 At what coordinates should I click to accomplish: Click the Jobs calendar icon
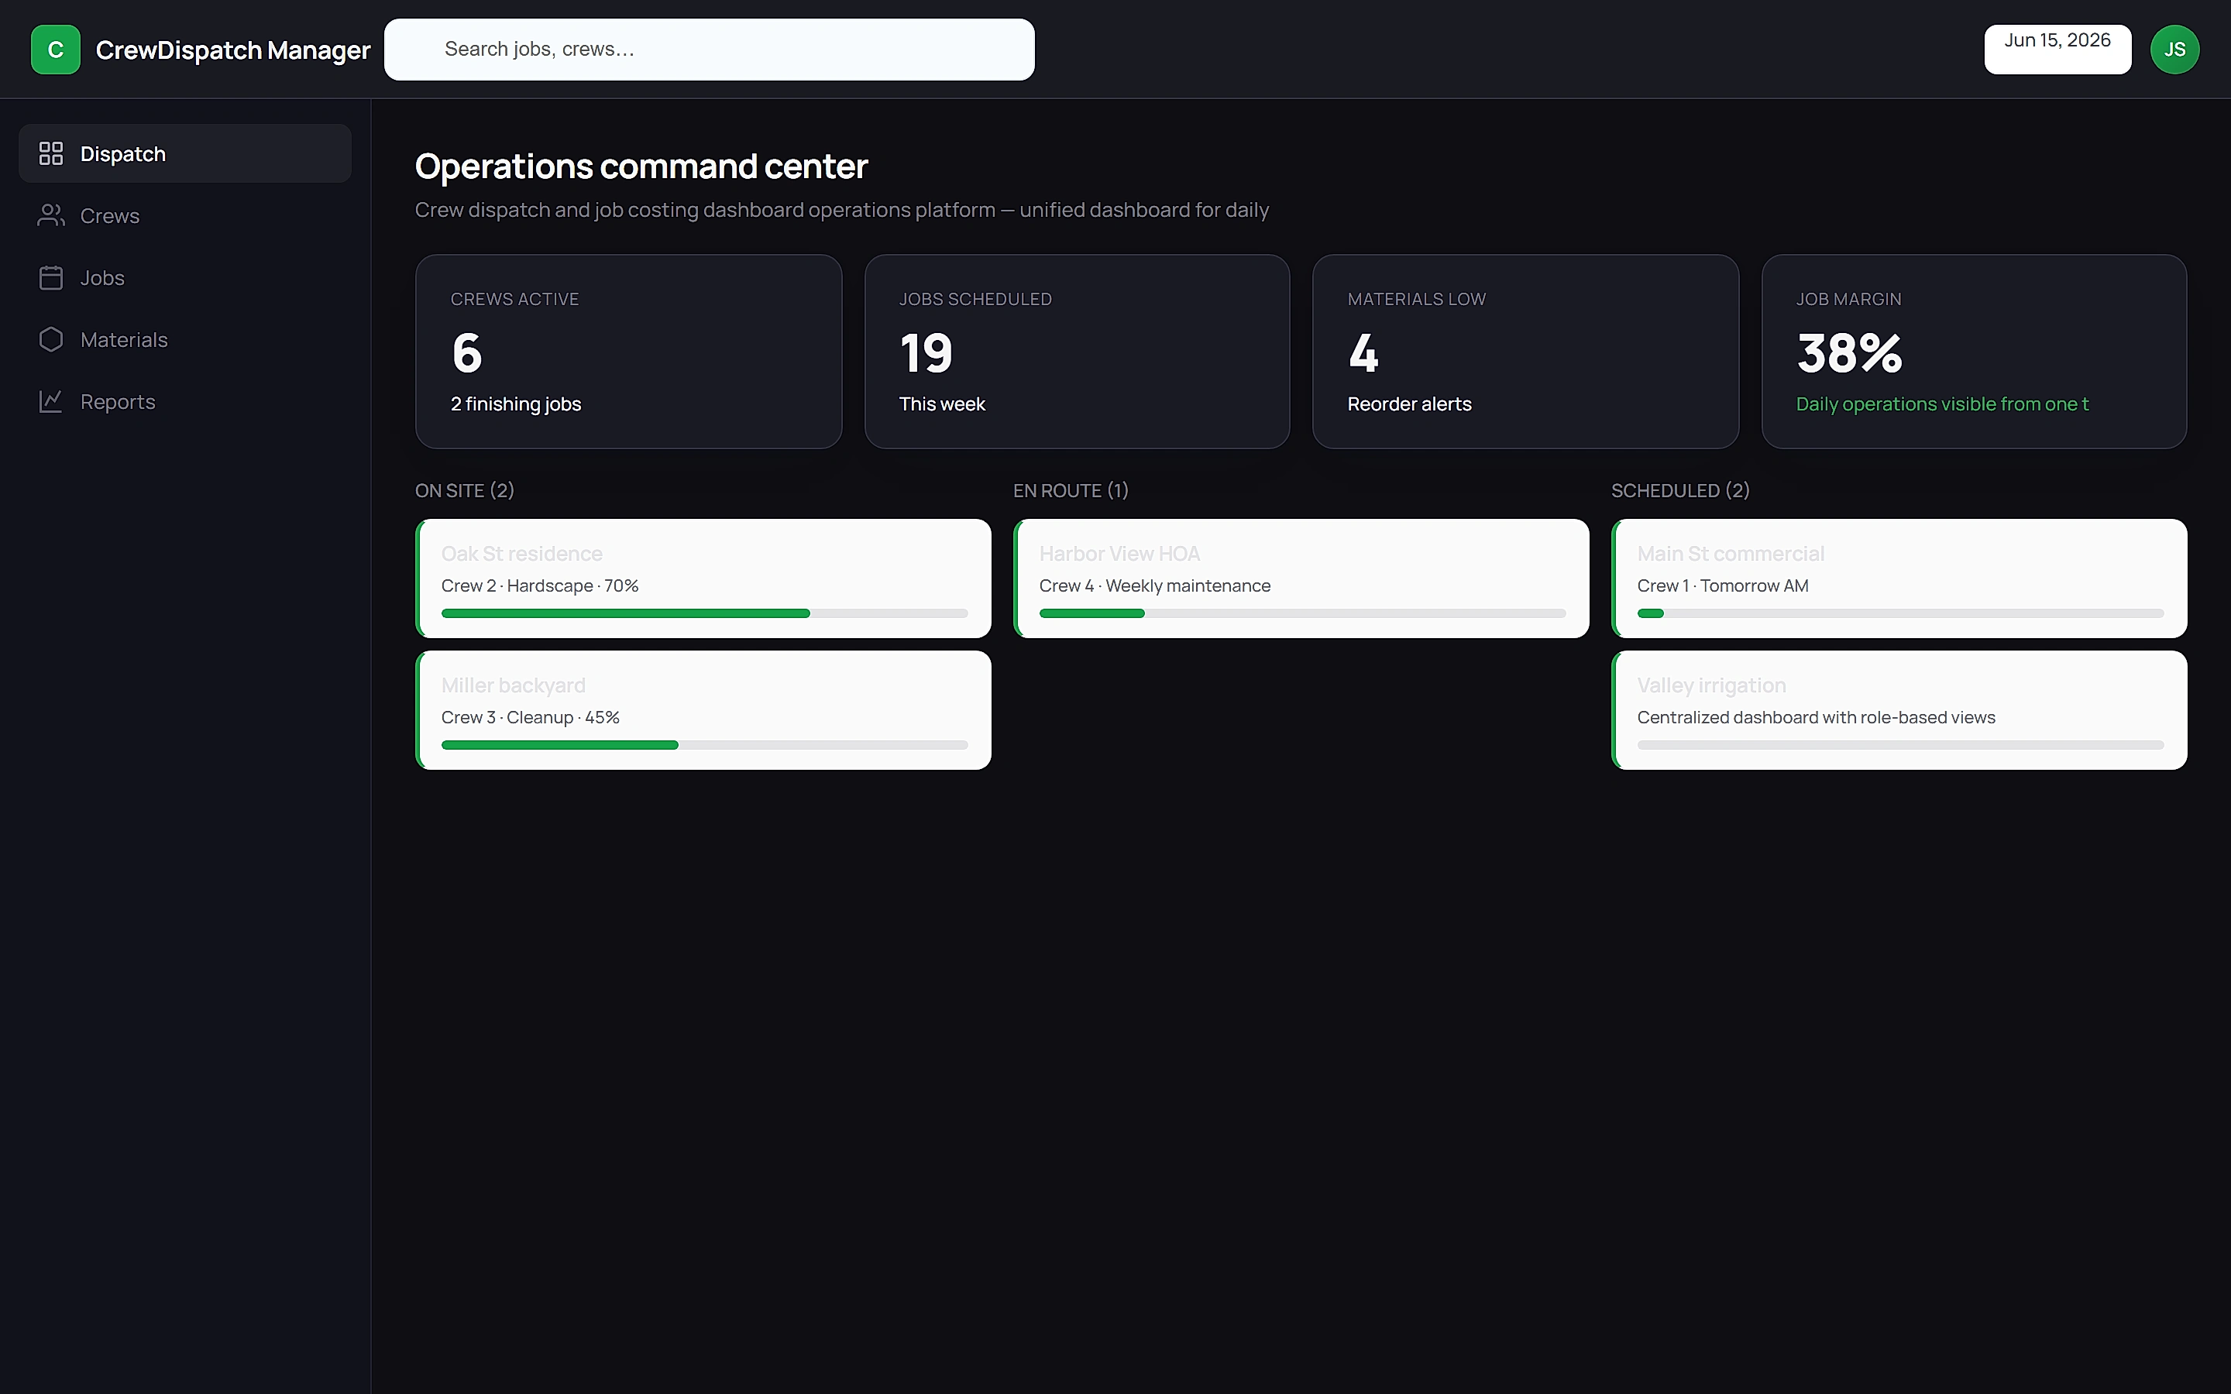(50, 277)
